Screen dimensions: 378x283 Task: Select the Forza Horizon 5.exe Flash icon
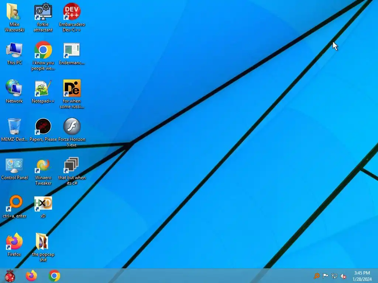[72, 126]
